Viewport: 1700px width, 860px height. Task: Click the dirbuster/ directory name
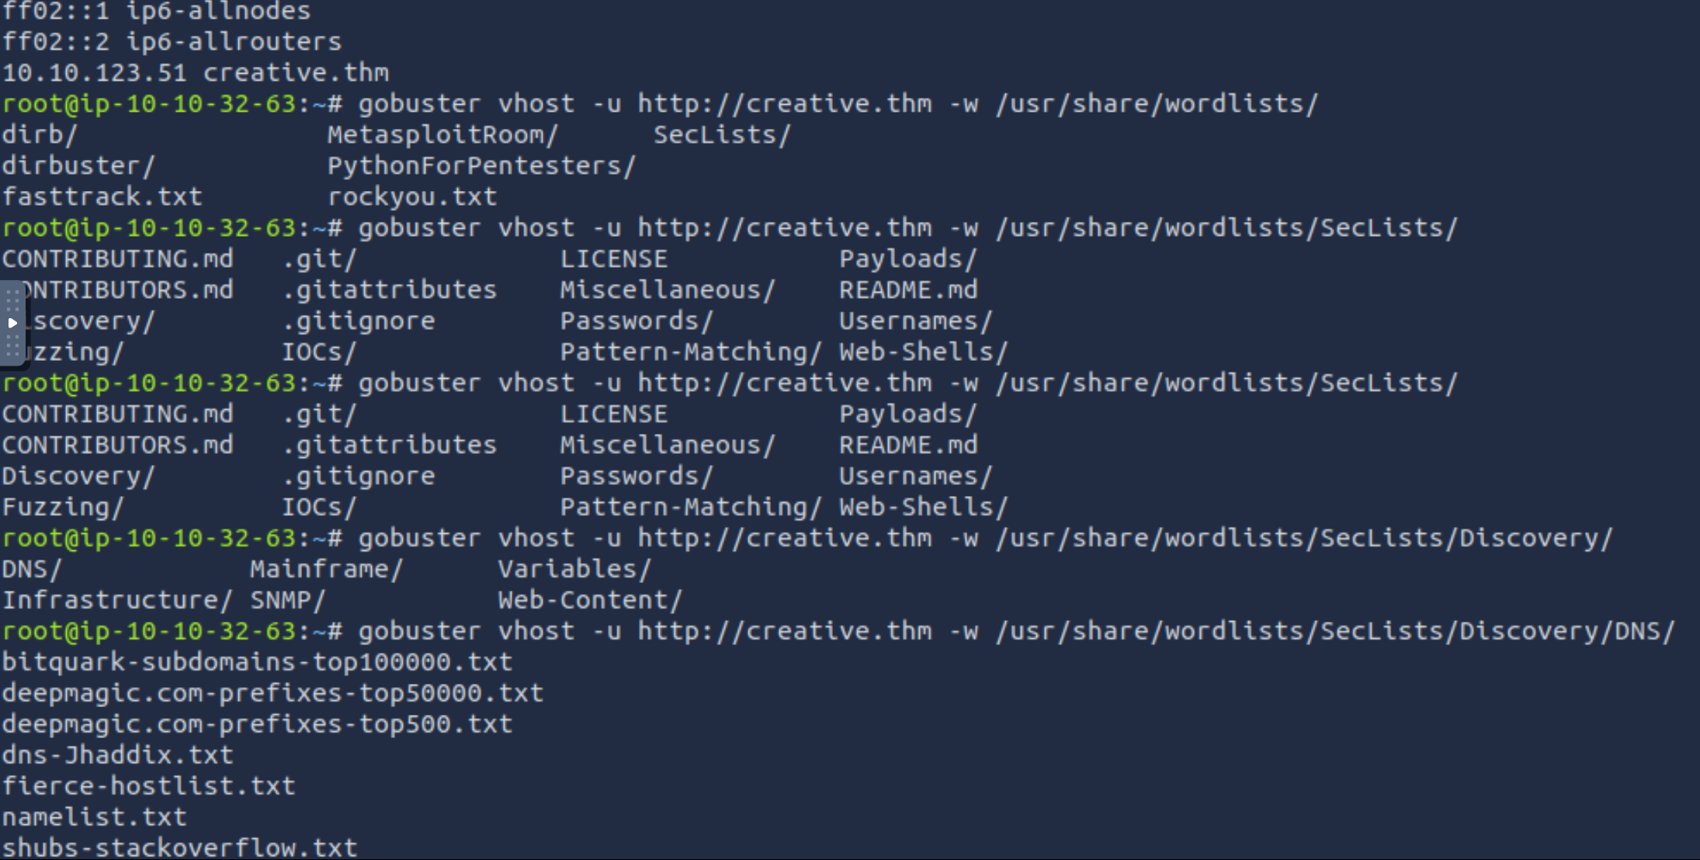pyautogui.click(x=78, y=166)
